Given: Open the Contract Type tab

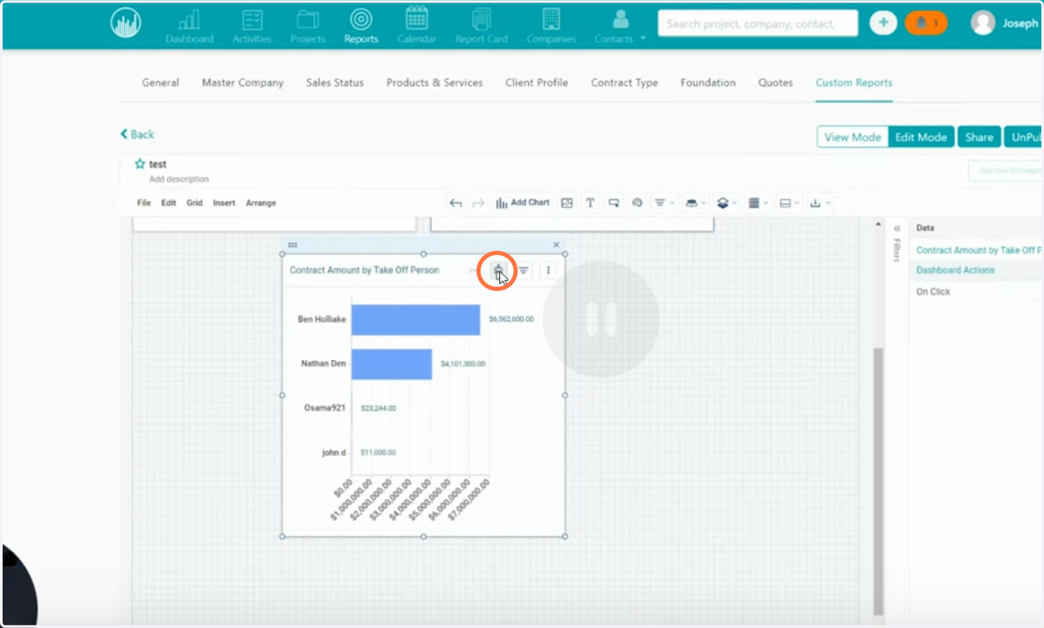Looking at the screenshot, I should coord(625,83).
